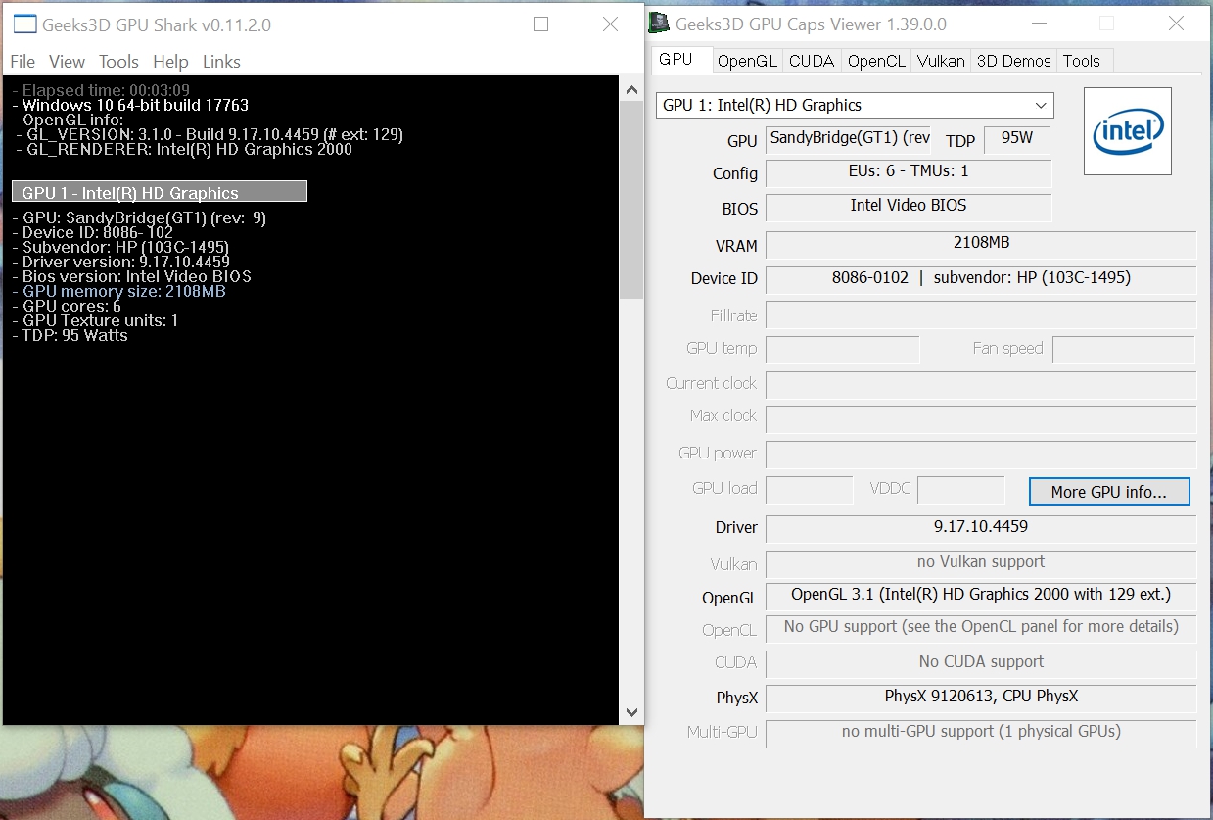Switch to the Vulkan tab
The image size is (1213, 820).
coord(941,61)
